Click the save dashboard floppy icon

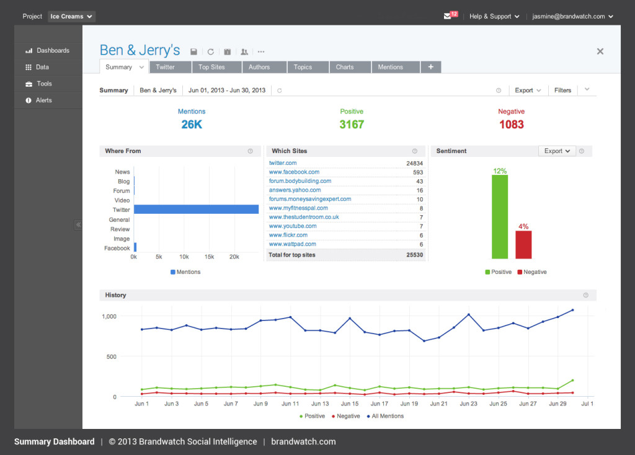coord(193,51)
